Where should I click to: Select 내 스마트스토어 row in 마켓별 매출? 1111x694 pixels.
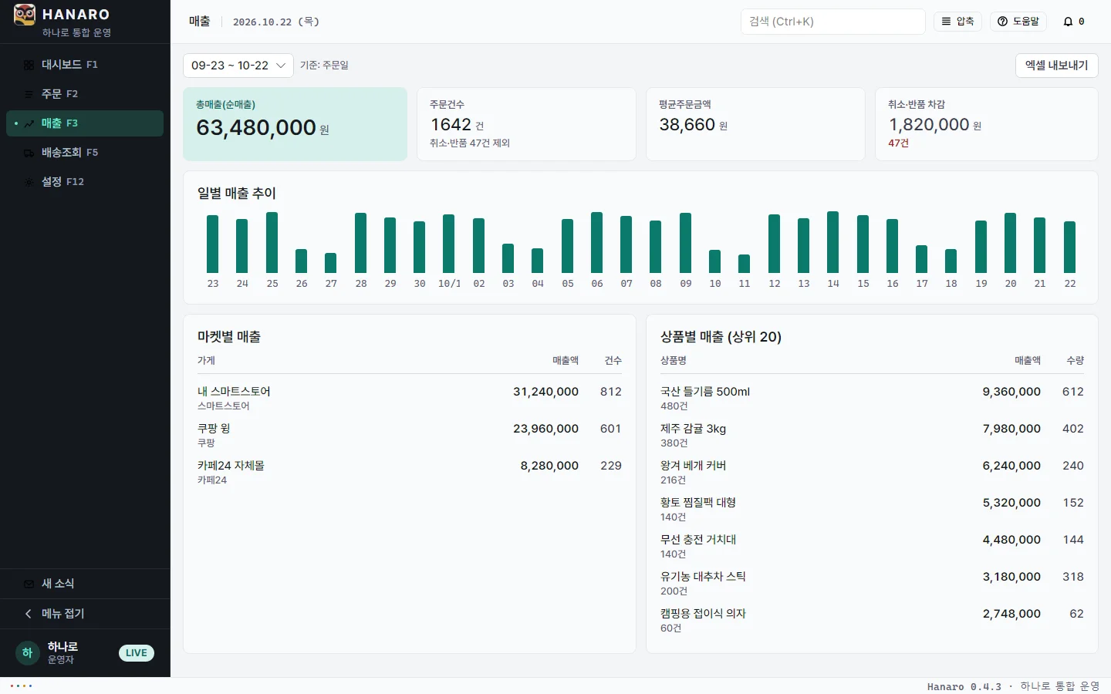pyautogui.click(x=410, y=398)
